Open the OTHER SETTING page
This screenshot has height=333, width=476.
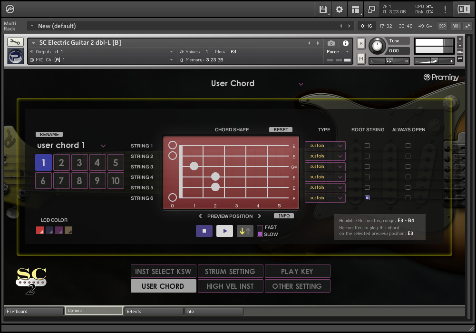click(298, 286)
